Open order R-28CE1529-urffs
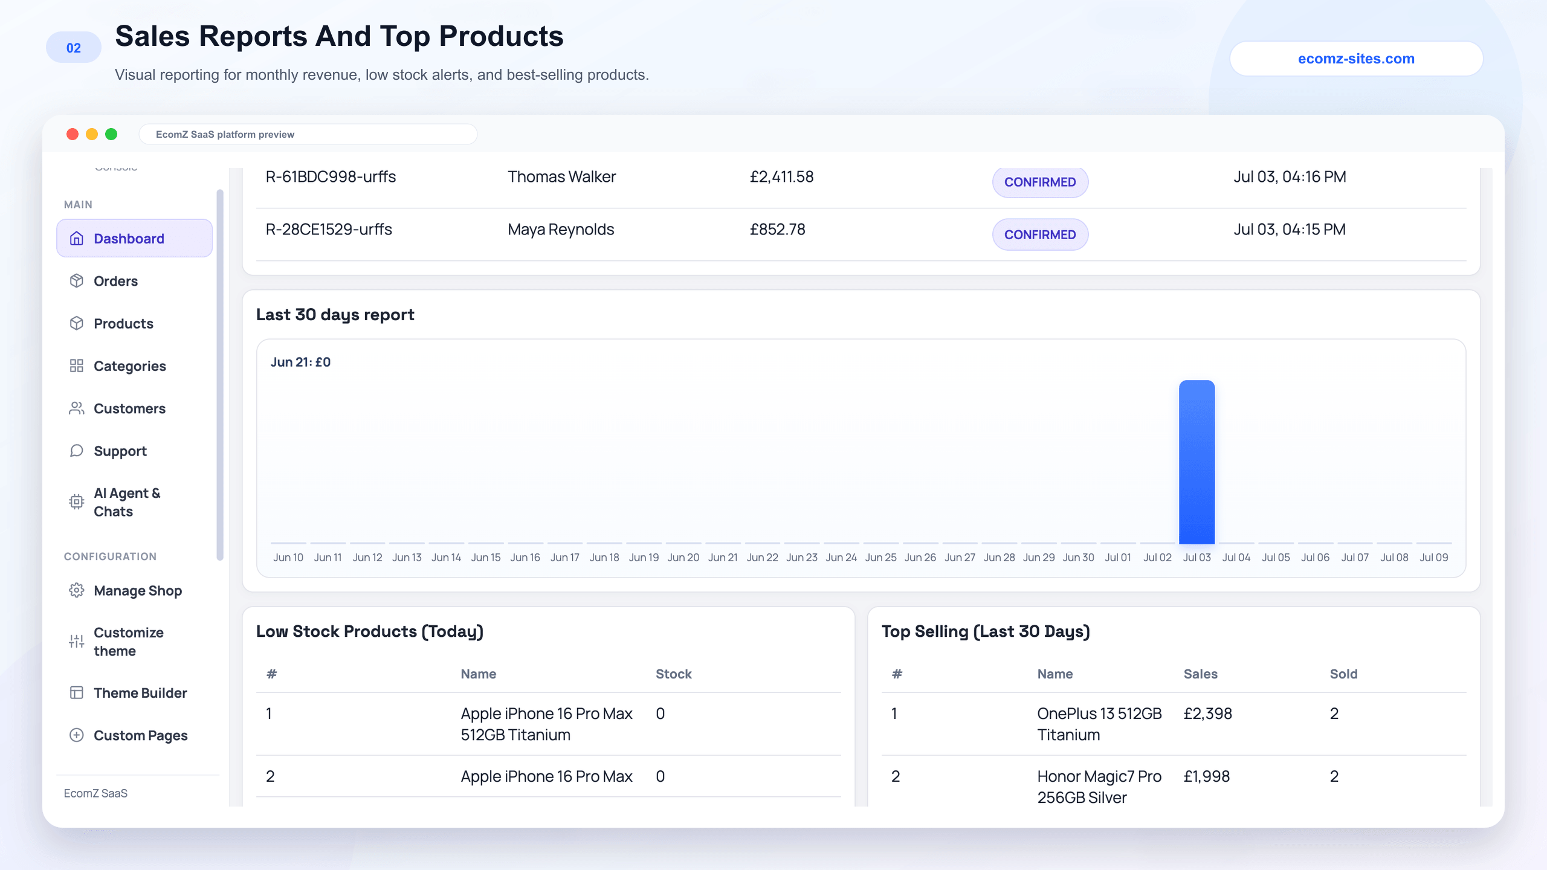This screenshot has width=1547, height=870. pyautogui.click(x=329, y=229)
